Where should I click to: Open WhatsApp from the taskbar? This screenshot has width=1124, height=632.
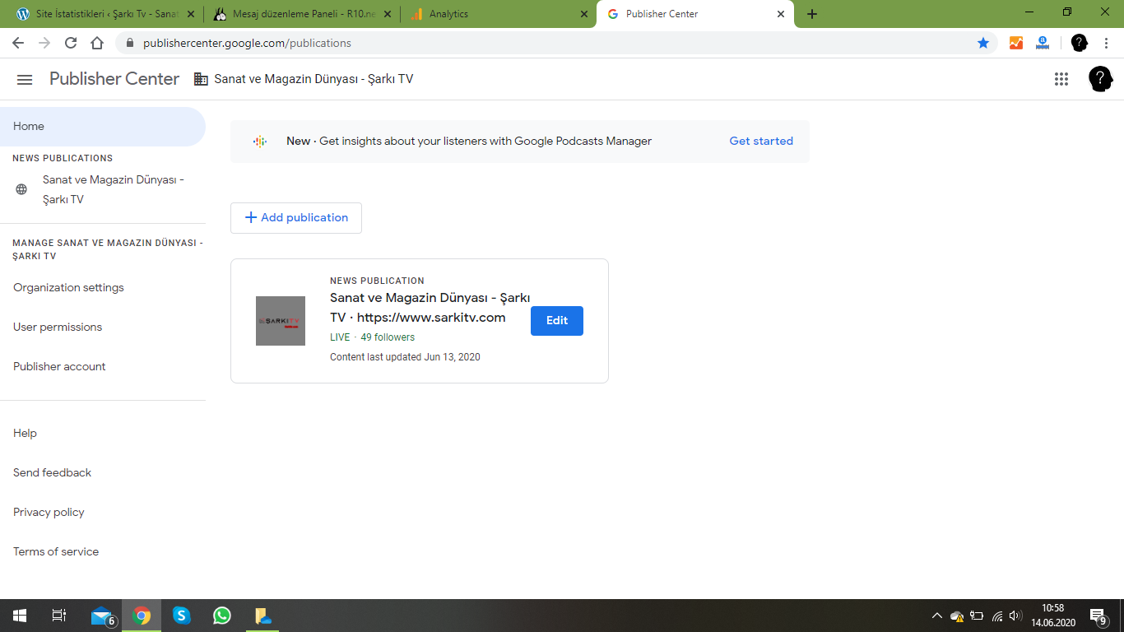[221, 616]
